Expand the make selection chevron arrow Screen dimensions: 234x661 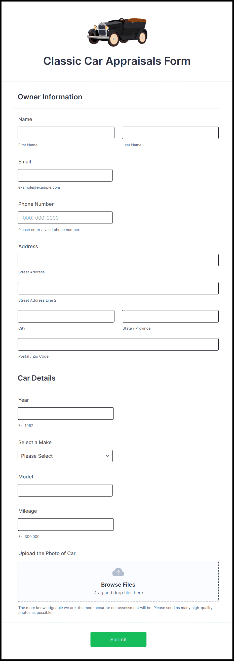(107, 456)
